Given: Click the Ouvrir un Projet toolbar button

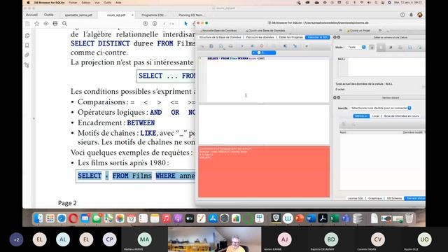Looking at the screenshot, I should 359,31.
